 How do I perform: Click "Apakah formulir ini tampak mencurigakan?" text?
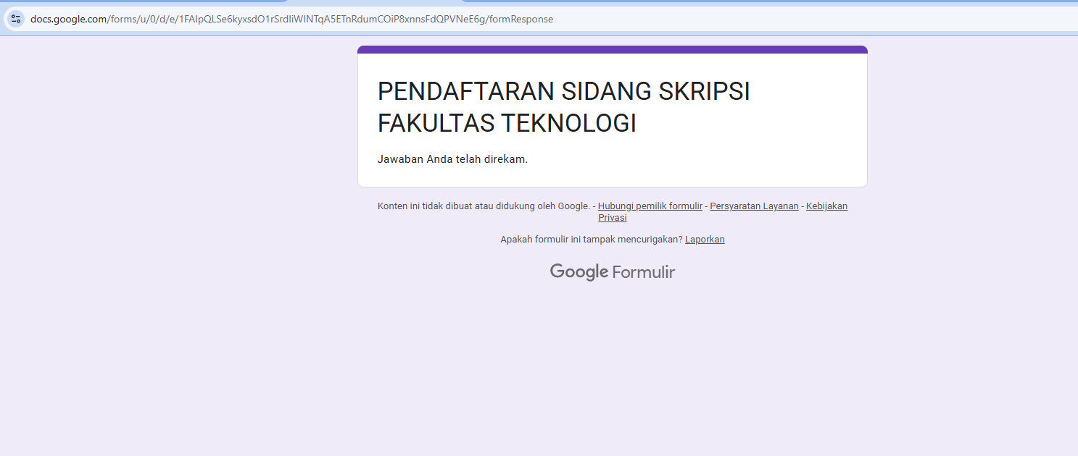point(591,240)
